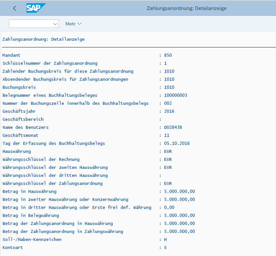
Task: Click the SAP logo
Action: click(x=36, y=8)
